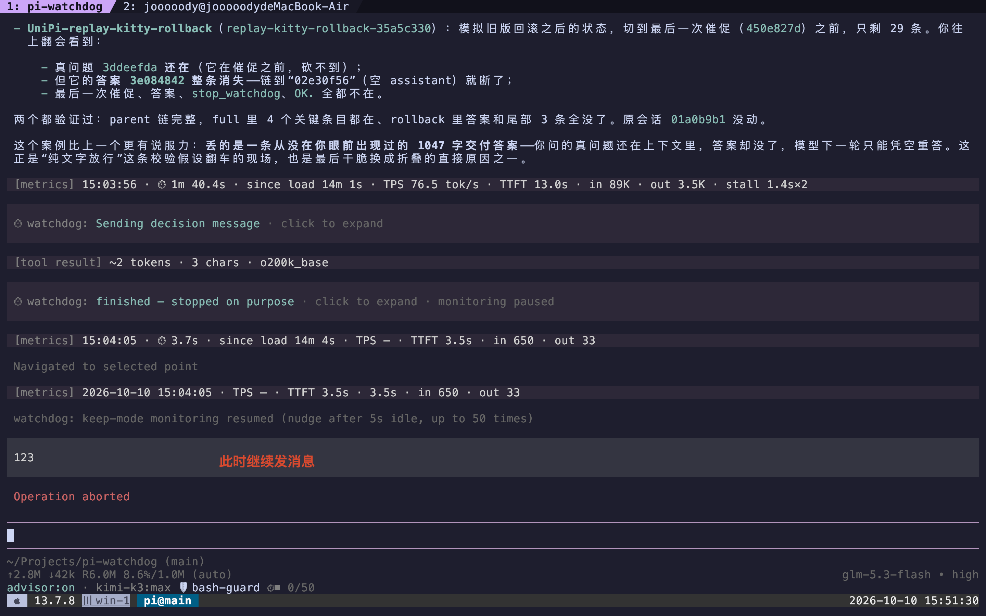Click the red 'Operation aborted' message
This screenshot has width=986, height=616.
pyautogui.click(x=72, y=496)
